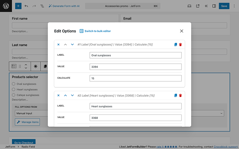Open the form preview in a new tab

pyautogui.click(x=198, y=6)
